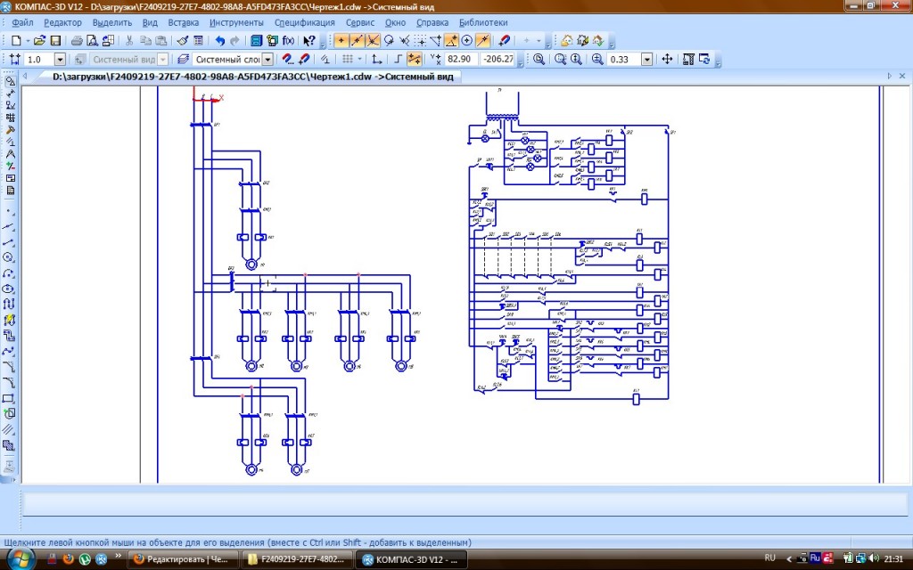Toggle Tangent snap circle icon

389,41
